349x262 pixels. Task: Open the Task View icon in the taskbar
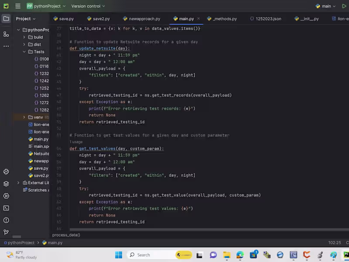tap(199, 255)
